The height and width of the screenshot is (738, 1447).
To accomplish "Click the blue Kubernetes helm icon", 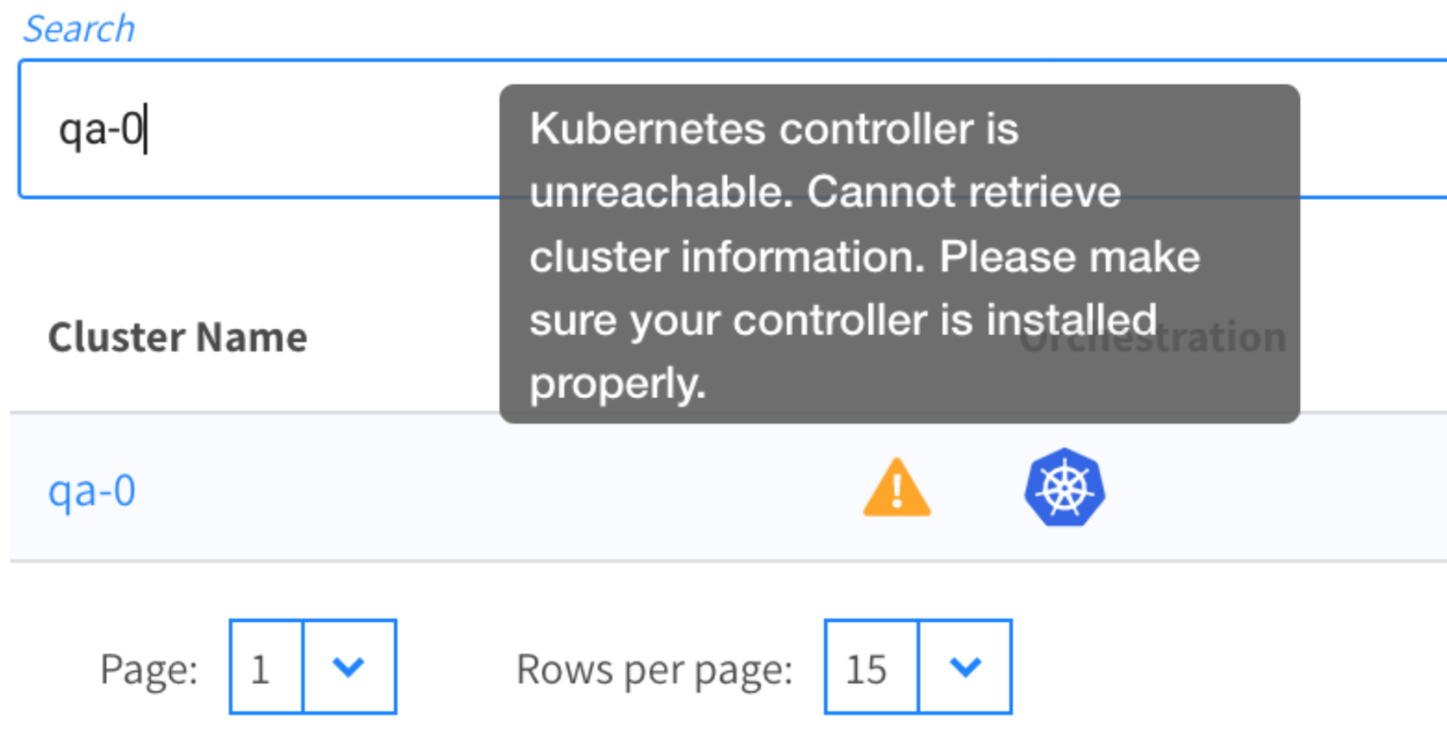I will pos(1064,488).
